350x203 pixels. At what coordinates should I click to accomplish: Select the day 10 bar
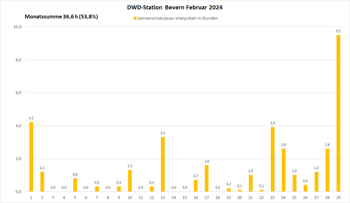point(130,180)
